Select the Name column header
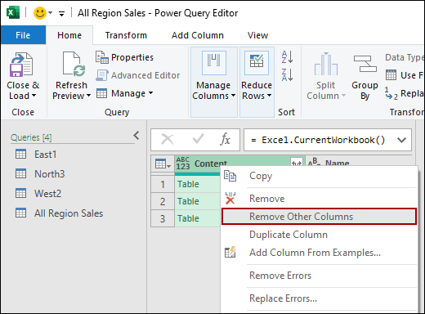425x314 pixels. (x=338, y=163)
